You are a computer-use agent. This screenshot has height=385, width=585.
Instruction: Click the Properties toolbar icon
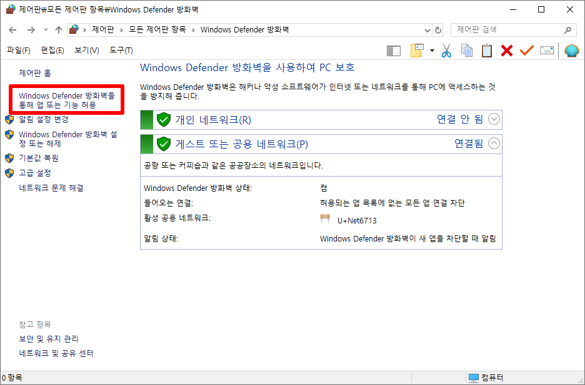(x=547, y=51)
